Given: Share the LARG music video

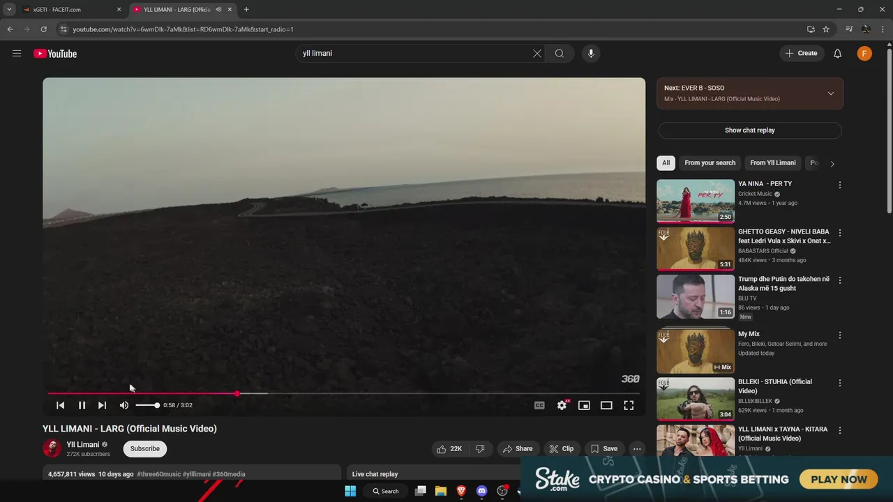Looking at the screenshot, I should pos(518,449).
